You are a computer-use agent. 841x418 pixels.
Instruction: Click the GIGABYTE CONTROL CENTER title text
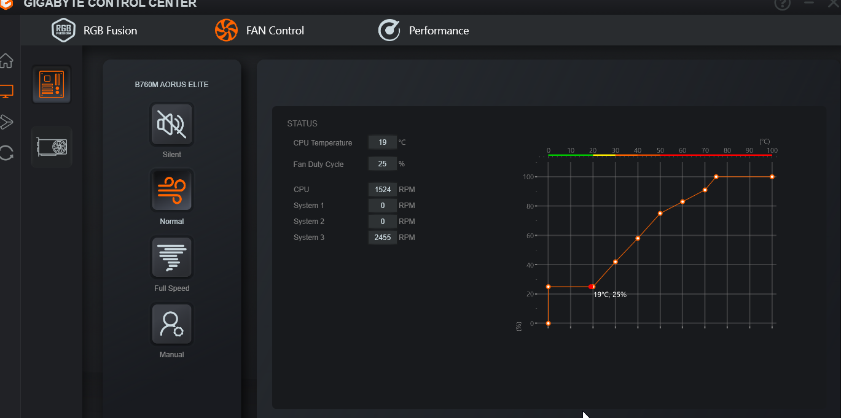pos(111,4)
